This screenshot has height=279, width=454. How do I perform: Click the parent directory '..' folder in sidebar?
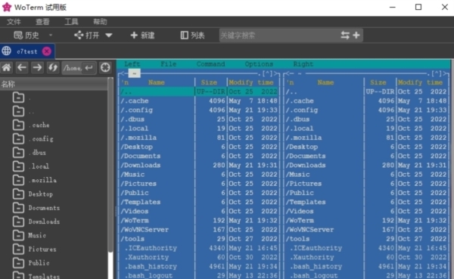point(31,111)
